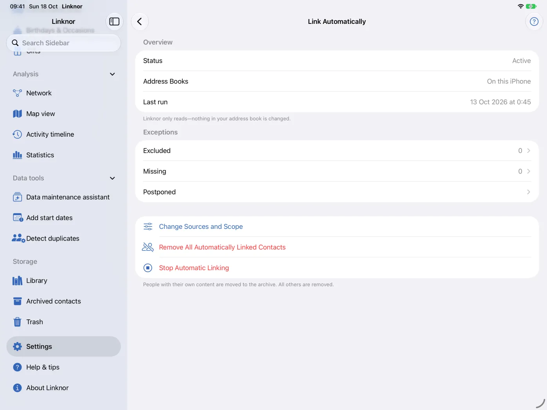Image resolution: width=547 pixels, height=410 pixels.
Task: Click the Data maintenance assistant icon
Action: 17,197
